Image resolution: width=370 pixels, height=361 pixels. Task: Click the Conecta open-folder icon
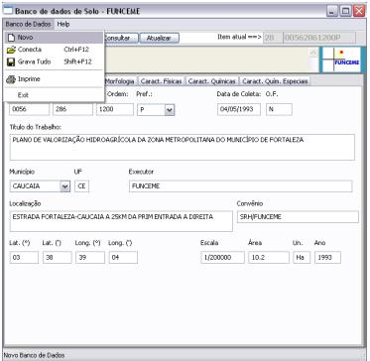point(11,50)
